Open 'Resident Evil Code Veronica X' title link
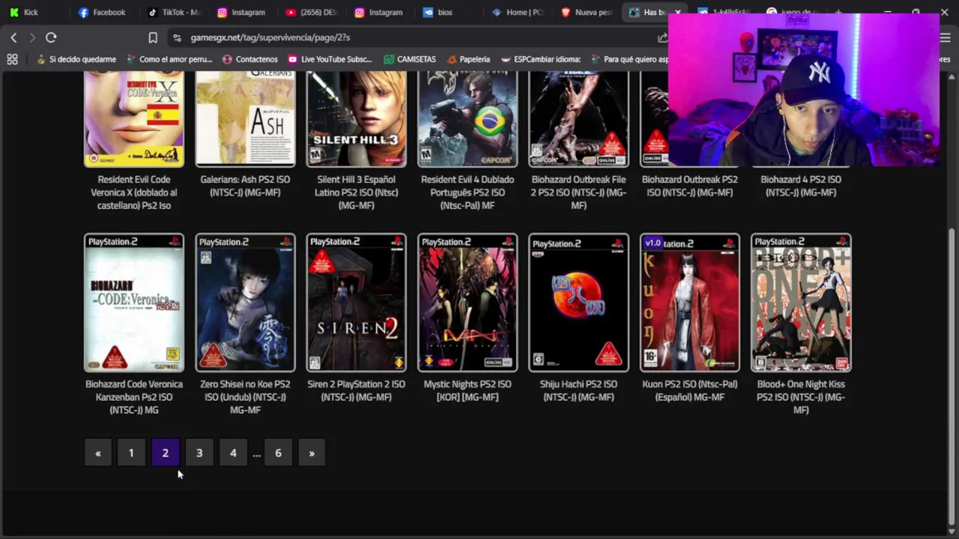The image size is (959, 539). click(134, 192)
